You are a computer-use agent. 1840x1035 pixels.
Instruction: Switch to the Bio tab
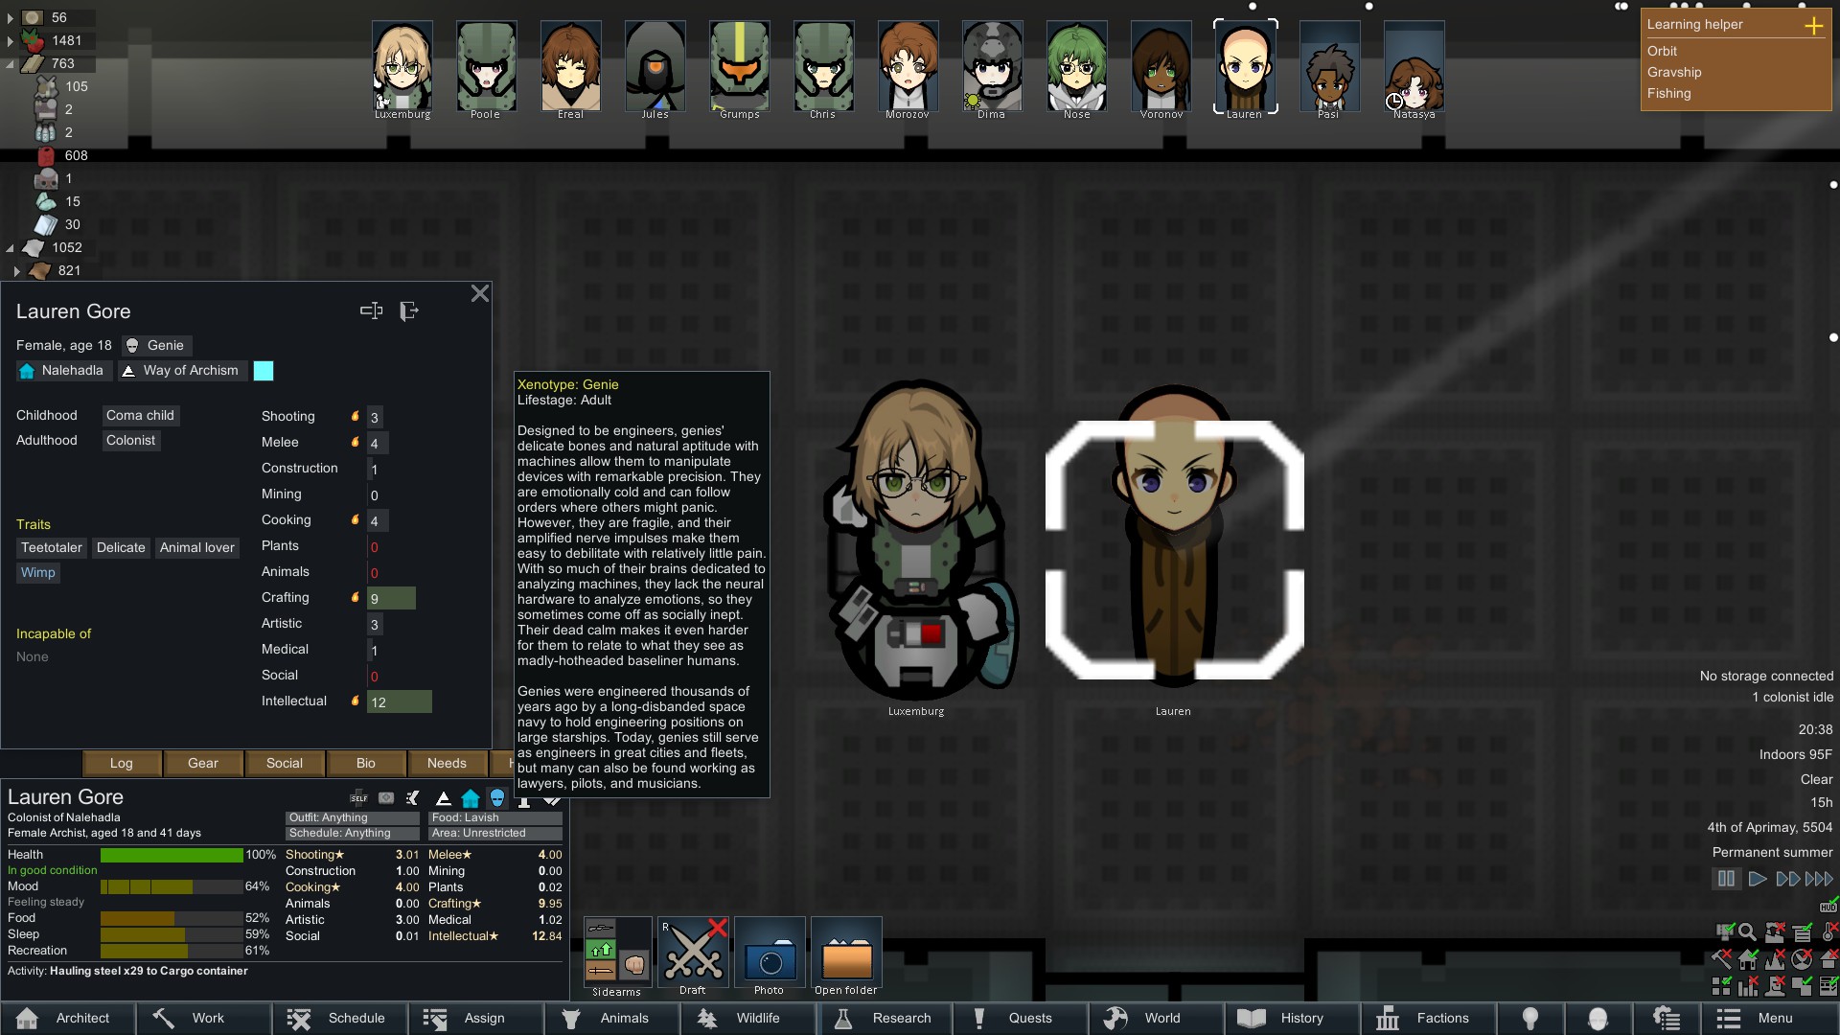tap(366, 763)
